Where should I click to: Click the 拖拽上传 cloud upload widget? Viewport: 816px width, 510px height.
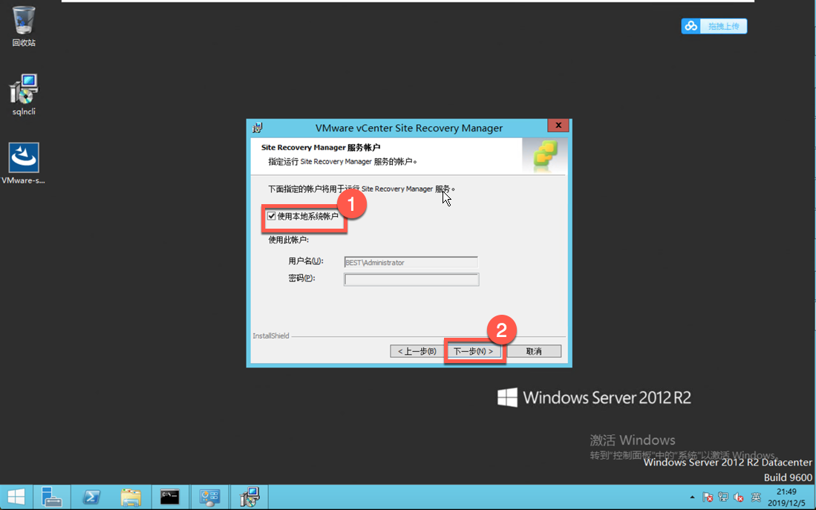click(x=714, y=26)
